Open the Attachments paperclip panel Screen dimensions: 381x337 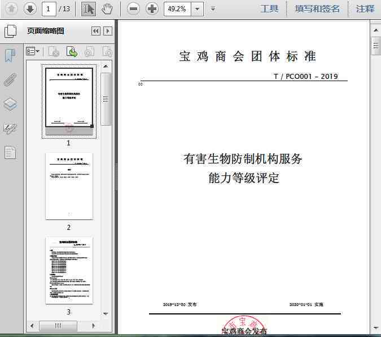(10, 79)
